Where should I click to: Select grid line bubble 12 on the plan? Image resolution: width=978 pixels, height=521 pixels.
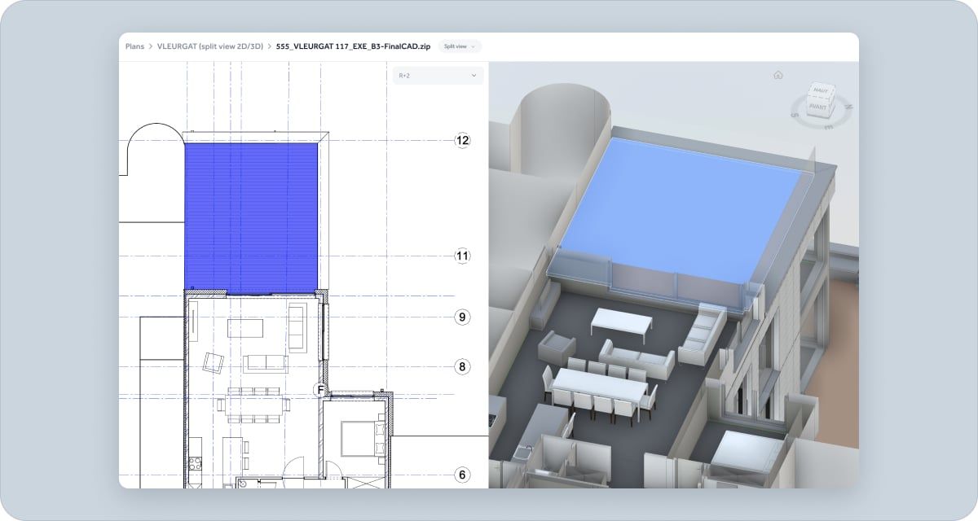pyautogui.click(x=463, y=139)
